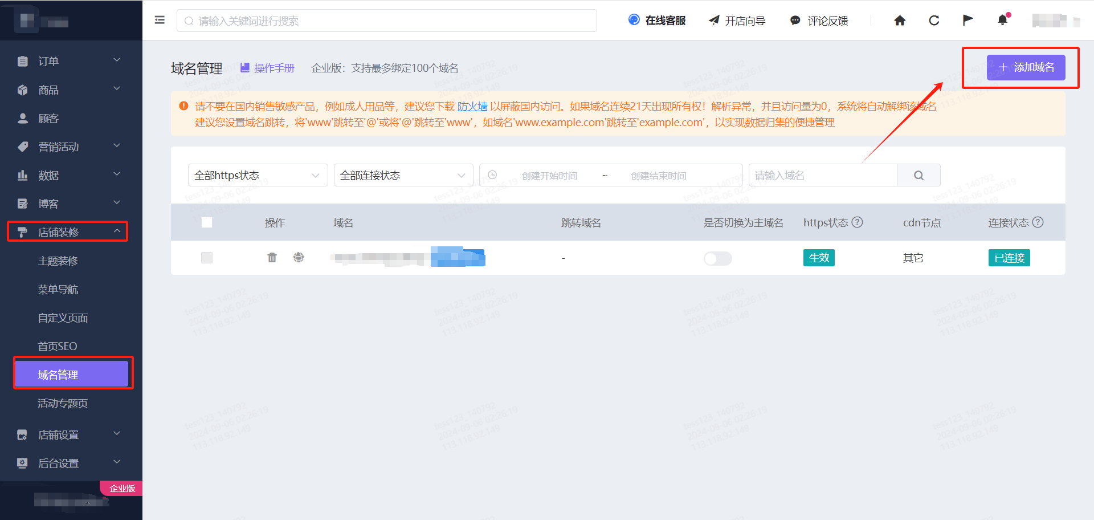Open the 全部https状态 dropdown
The image size is (1094, 520).
point(258,175)
